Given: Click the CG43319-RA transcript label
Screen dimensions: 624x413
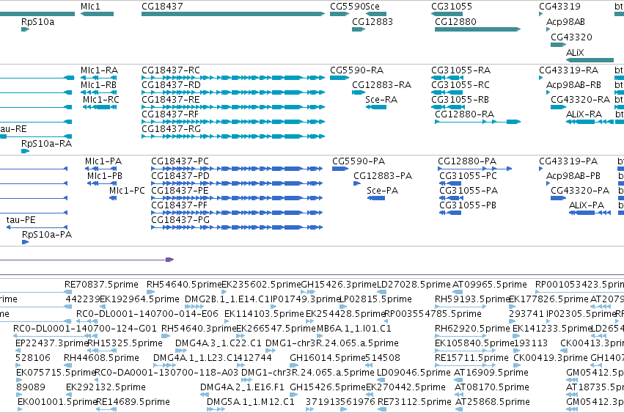Looking at the screenshot, I should [569, 70].
